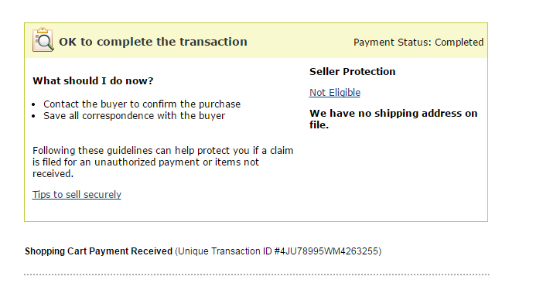Click the dotted separator line below the payment heading

[257, 275]
